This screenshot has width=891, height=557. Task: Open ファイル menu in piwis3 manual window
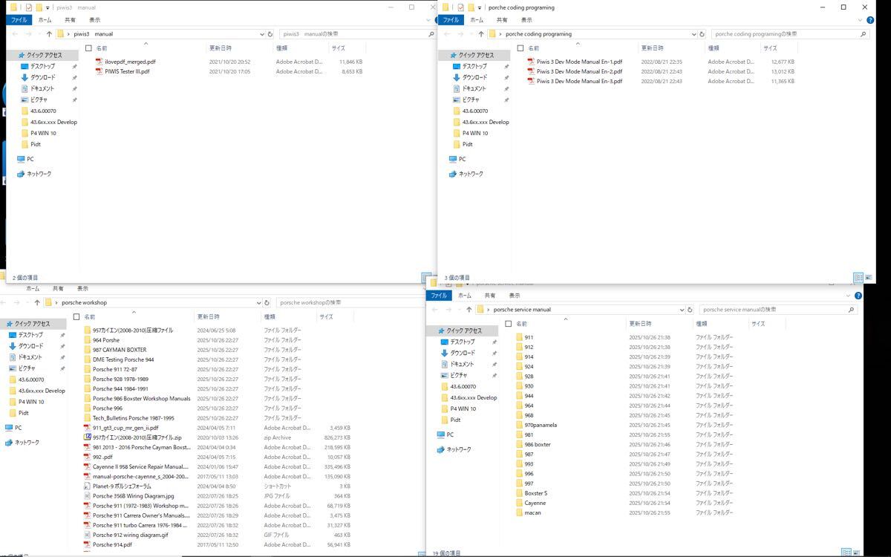point(19,20)
